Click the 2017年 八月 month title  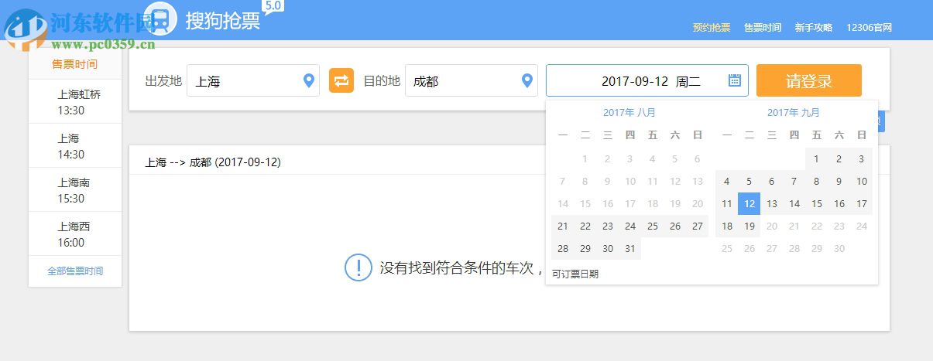pyautogui.click(x=629, y=113)
